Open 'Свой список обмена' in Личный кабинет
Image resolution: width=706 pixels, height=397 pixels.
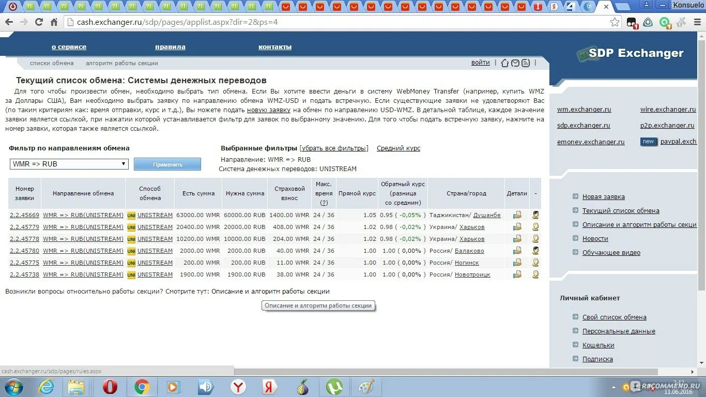614,317
